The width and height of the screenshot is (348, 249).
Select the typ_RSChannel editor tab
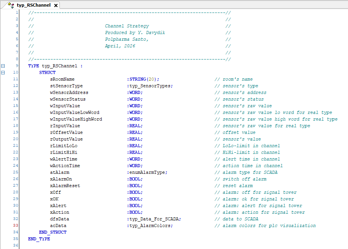(34, 5)
